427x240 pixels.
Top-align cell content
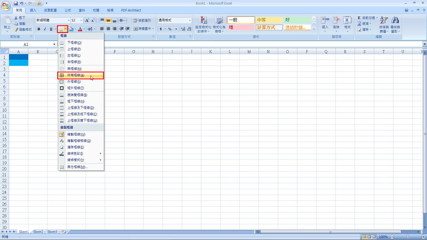(102, 20)
